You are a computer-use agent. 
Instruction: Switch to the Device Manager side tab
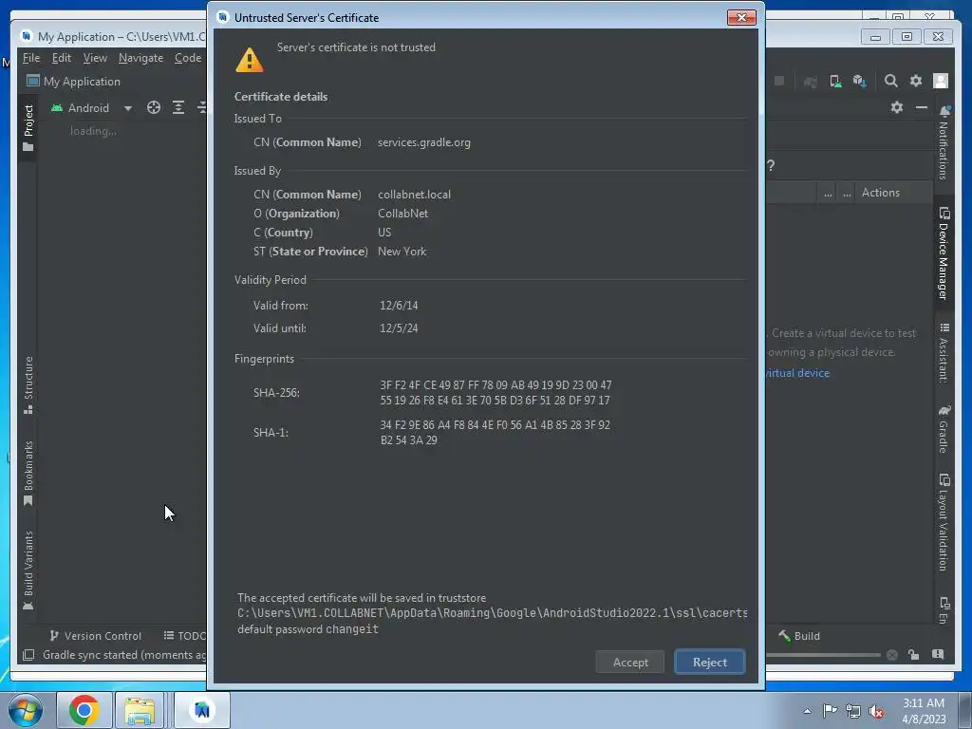click(944, 253)
